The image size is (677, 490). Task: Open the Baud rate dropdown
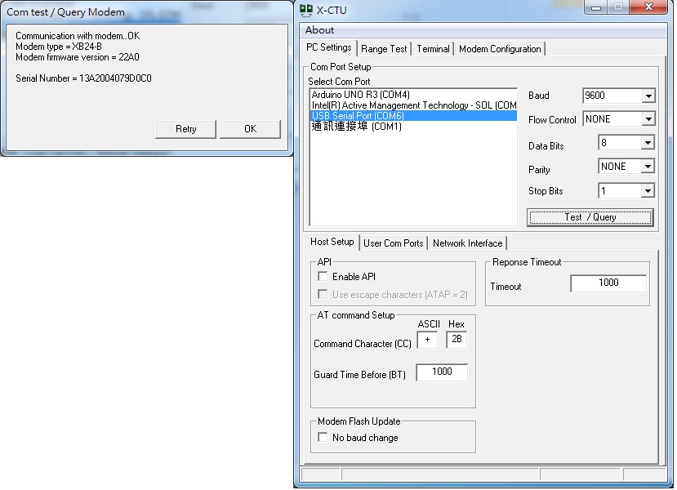click(x=648, y=96)
